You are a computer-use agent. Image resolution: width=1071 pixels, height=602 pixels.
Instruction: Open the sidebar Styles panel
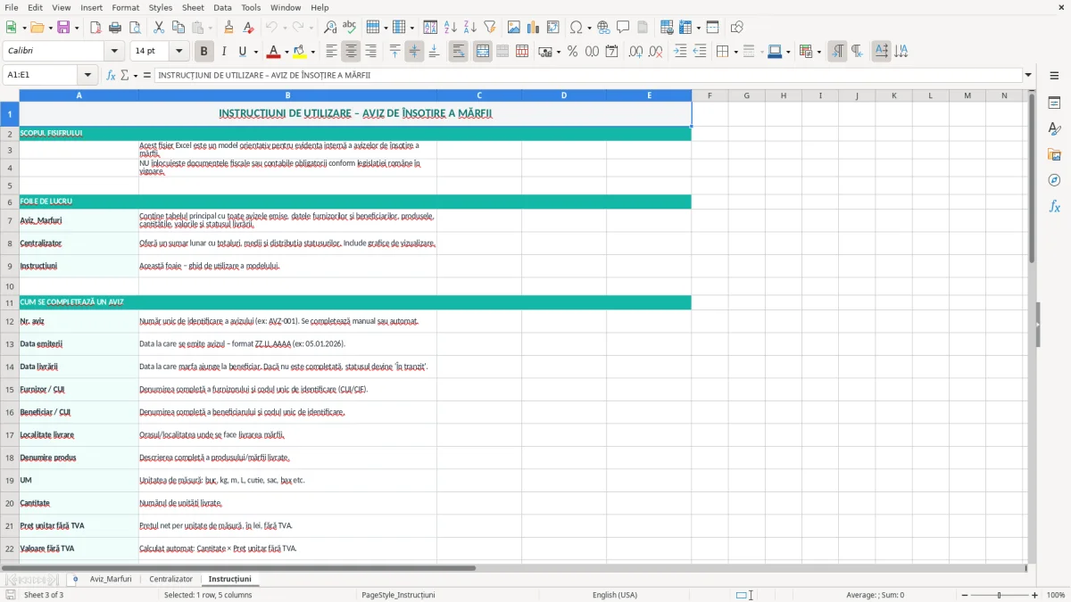tap(1054, 128)
